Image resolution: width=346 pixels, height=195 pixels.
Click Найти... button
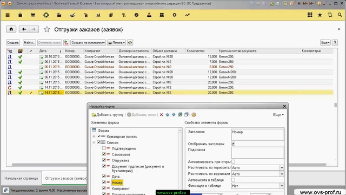(29, 42)
